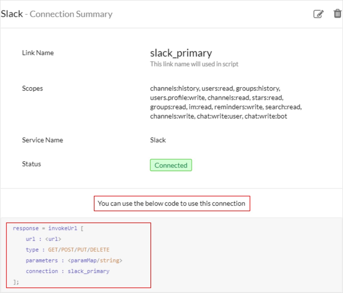This screenshot has height=293, width=343.
Task: Click the 'connection : slack_primary' code line
Action: tap(67, 271)
